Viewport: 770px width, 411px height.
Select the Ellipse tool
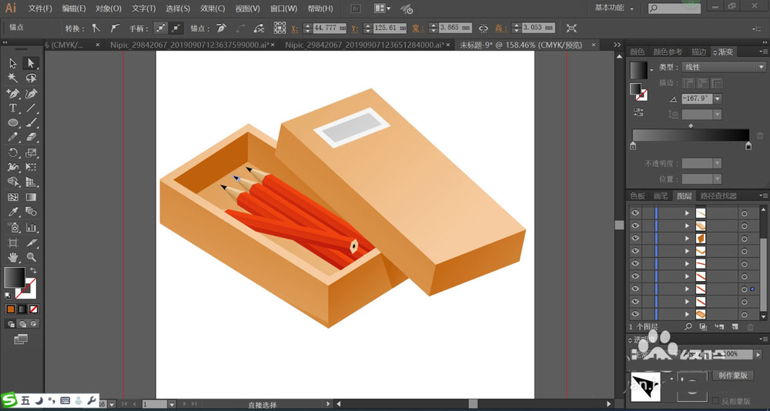point(13,122)
